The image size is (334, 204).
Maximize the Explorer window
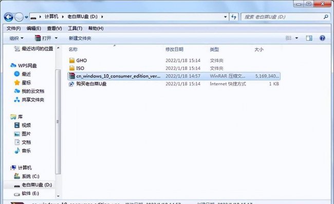[309, 4]
